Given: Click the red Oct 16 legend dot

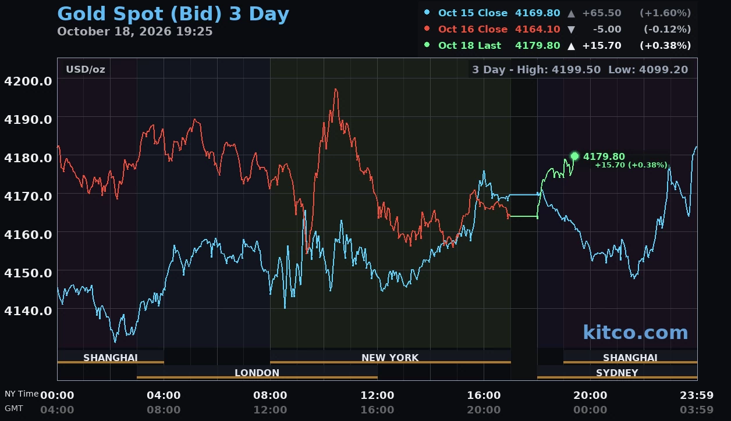Looking at the screenshot, I should [x=427, y=28].
